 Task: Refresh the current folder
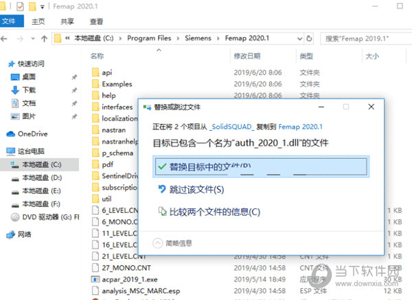click(x=309, y=38)
